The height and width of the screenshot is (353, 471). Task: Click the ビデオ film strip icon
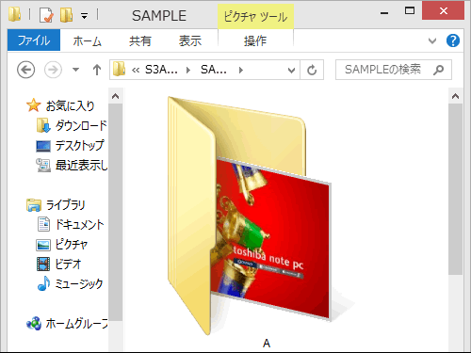(43, 264)
